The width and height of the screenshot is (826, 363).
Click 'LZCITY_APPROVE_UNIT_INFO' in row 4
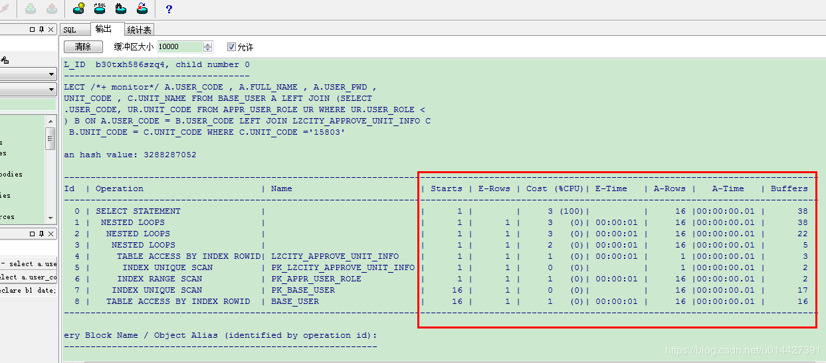[336, 256]
